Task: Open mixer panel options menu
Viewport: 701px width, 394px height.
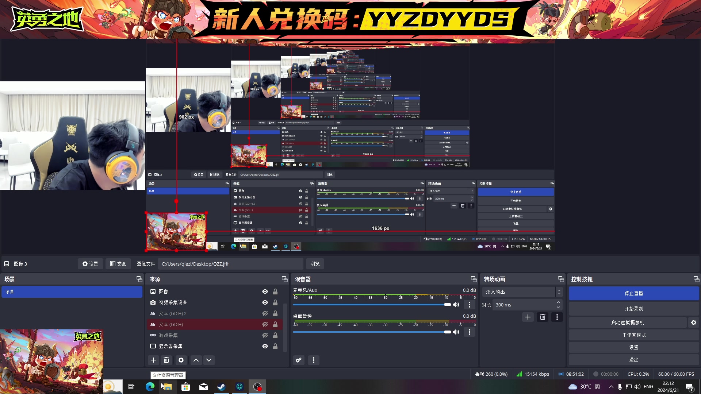Action: 314,360
